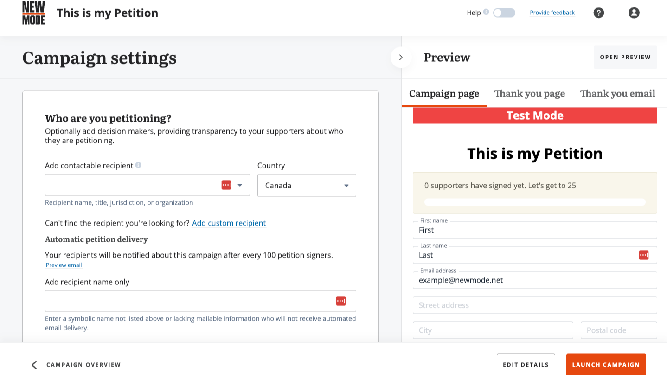The width and height of the screenshot is (667, 375).
Task: Click password manager icon in contactable recipient field
Action: tap(226, 185)
